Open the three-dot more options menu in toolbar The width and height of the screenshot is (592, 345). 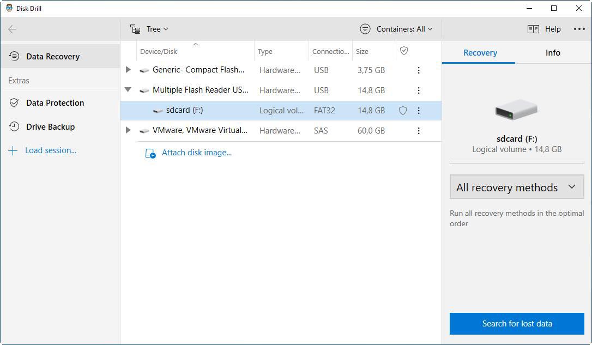(x=579, y=29)
